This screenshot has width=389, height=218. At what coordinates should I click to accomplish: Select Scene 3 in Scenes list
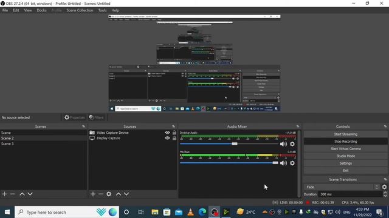click(x=43, y=144)
